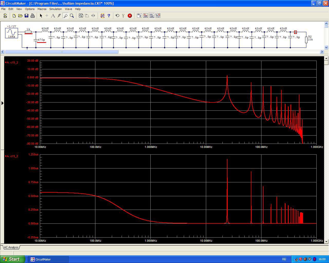This screenshot has height=263, width=329.
Task: Print the circuit using printer icon
Action: [x=33, y=16]
